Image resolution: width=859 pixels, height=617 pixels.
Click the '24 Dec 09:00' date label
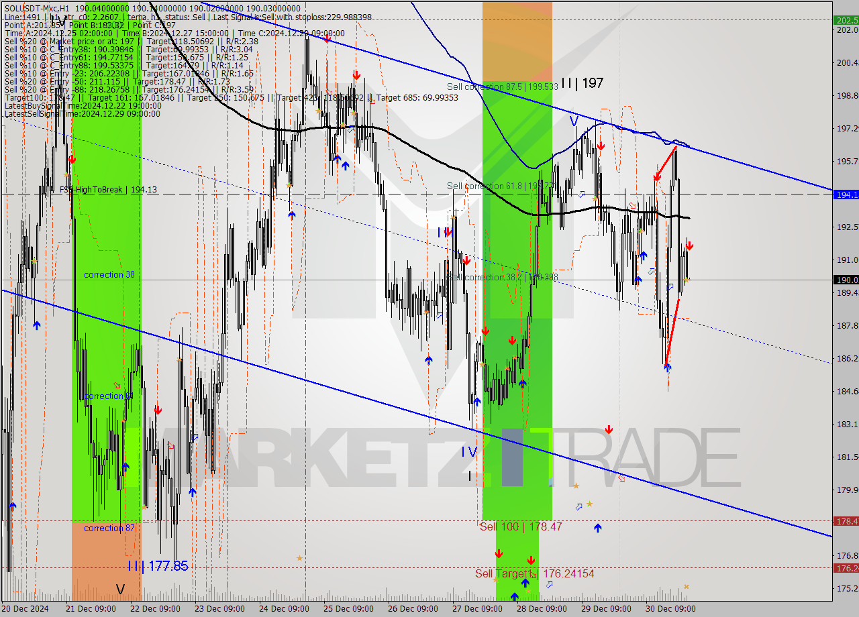click(284, 609)
